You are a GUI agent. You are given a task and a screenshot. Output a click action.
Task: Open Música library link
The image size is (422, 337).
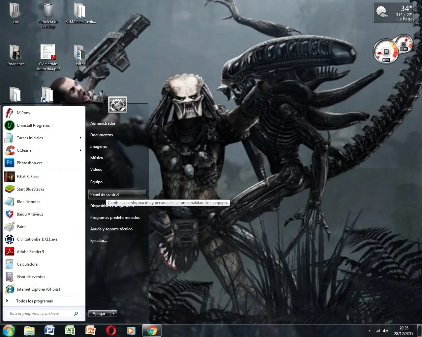tap(97, 158)
